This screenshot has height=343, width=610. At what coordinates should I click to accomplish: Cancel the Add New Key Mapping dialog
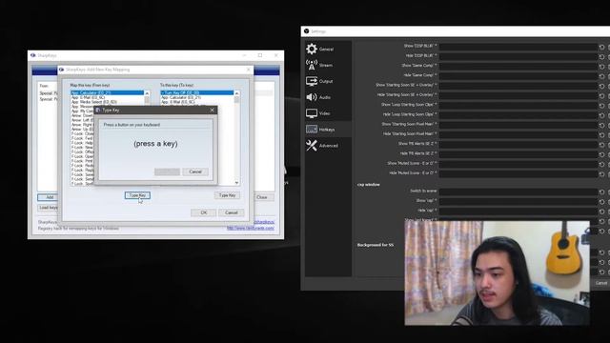pyautogui.click(x=231, y=212)
